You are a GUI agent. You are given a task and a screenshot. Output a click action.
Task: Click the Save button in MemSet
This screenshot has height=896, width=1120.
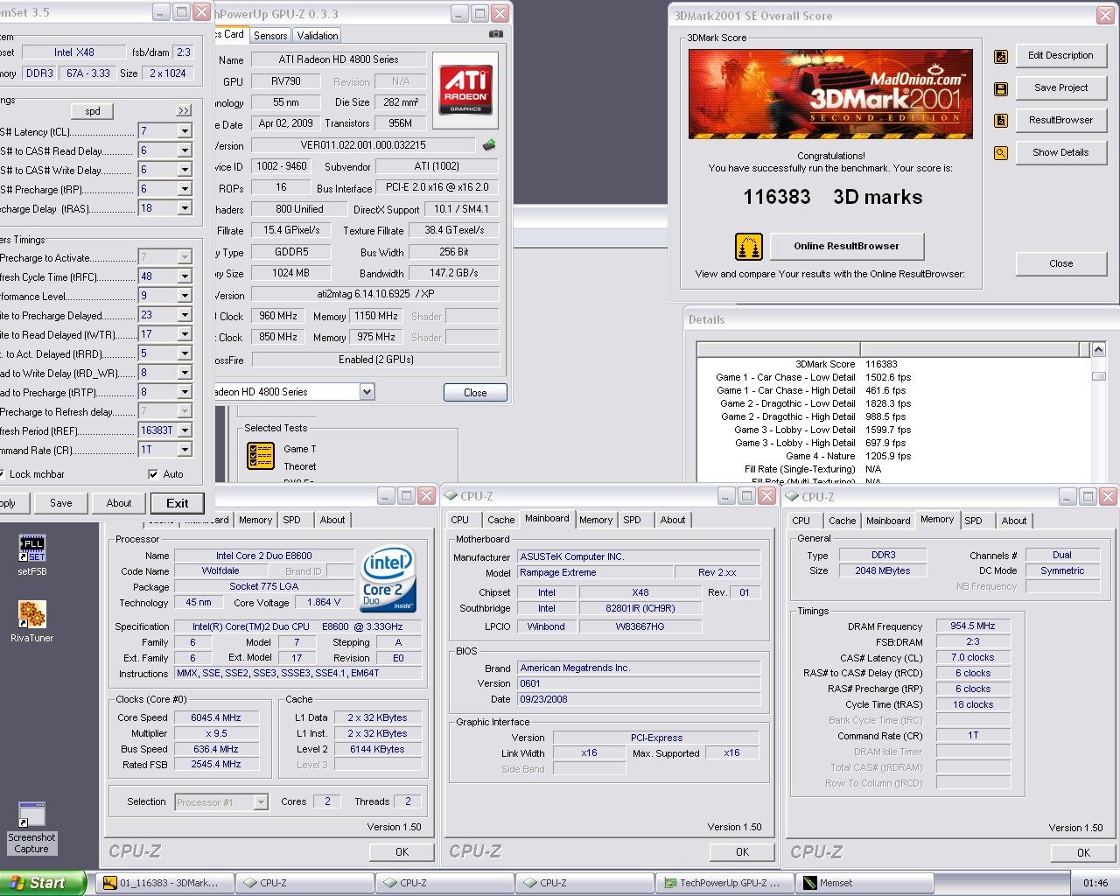(61, 503)
